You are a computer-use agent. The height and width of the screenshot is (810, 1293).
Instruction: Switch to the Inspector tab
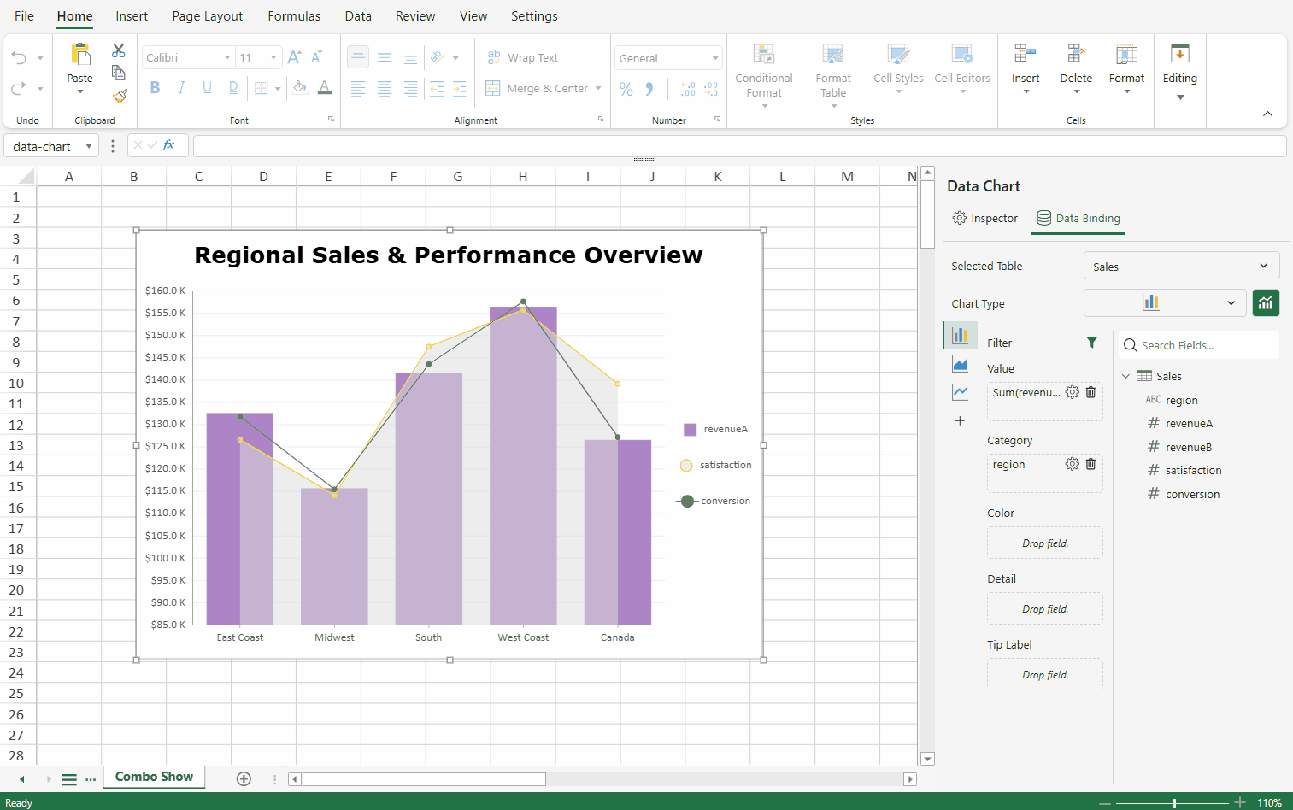point(985,219)
